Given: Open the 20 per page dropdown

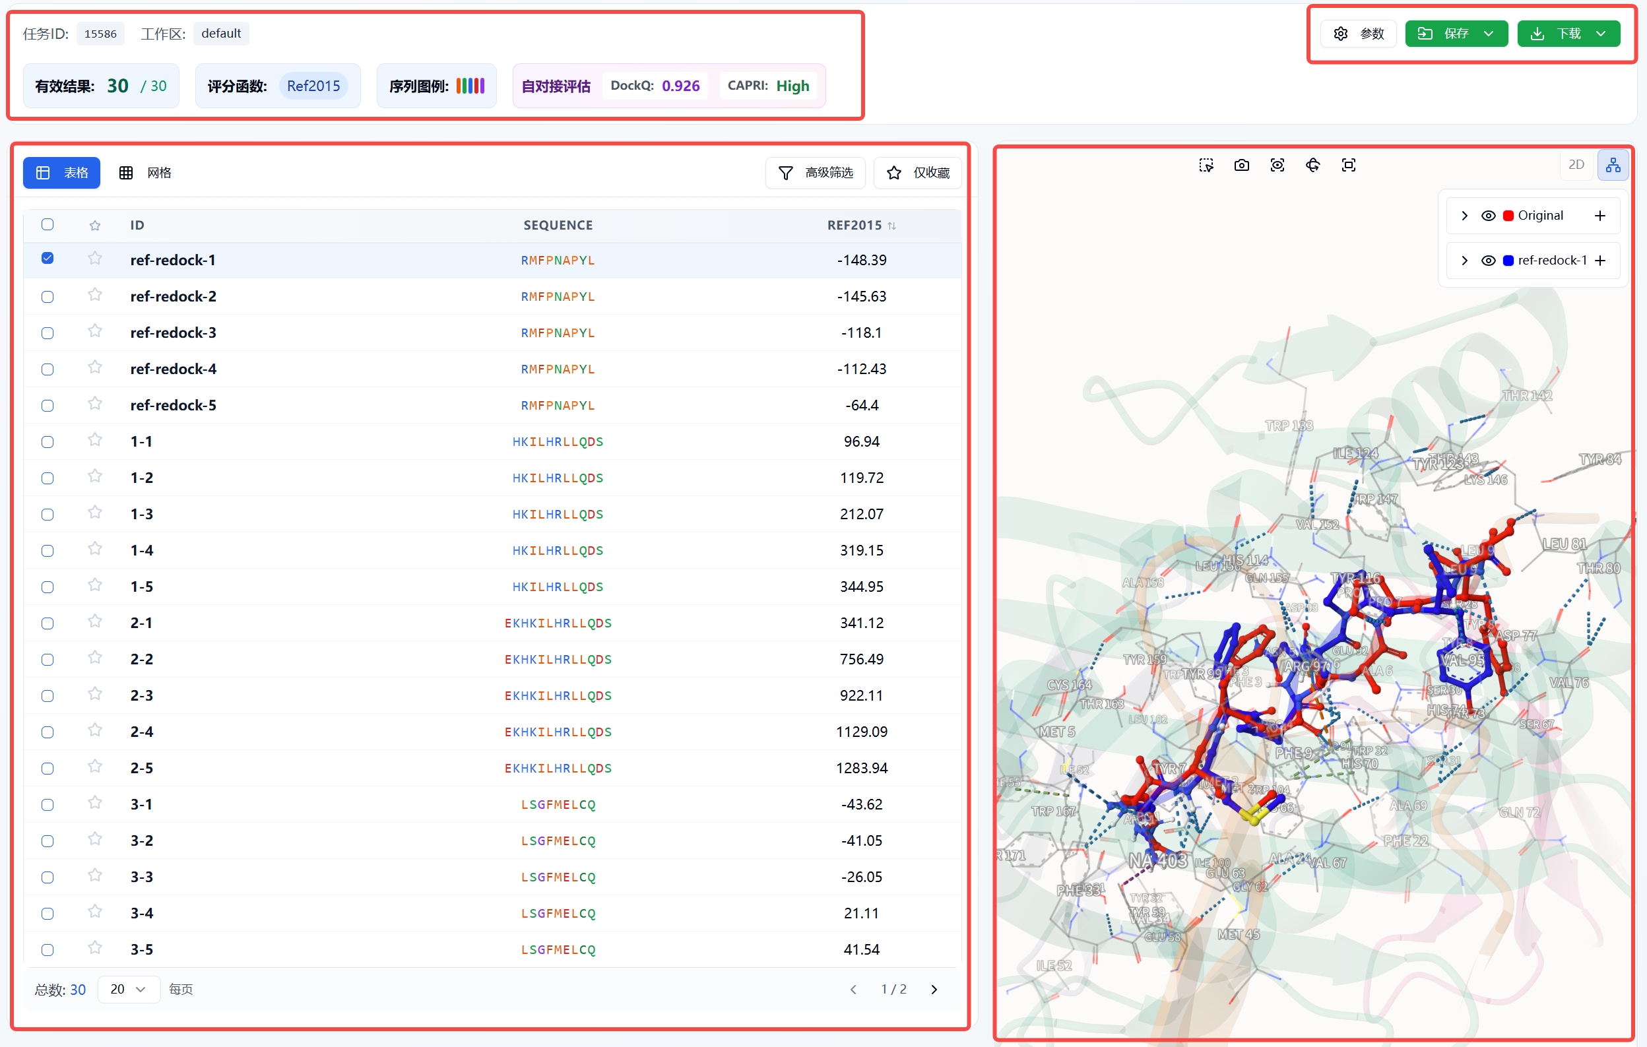Looking at the screenshot, I should coord(129,989).
